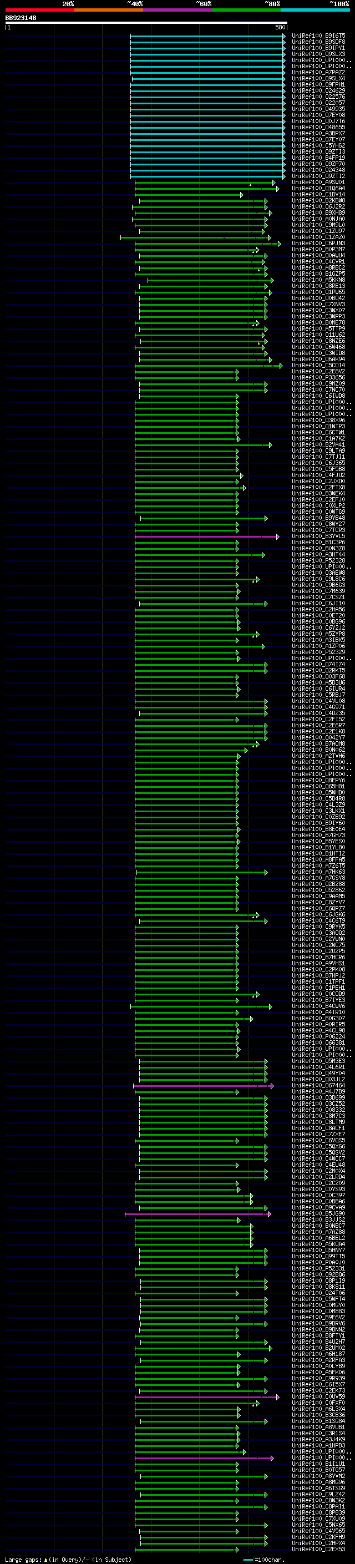
Task: Open the magenta hit UniRef100_B3YVL5
Action: (x=318, y=536)
